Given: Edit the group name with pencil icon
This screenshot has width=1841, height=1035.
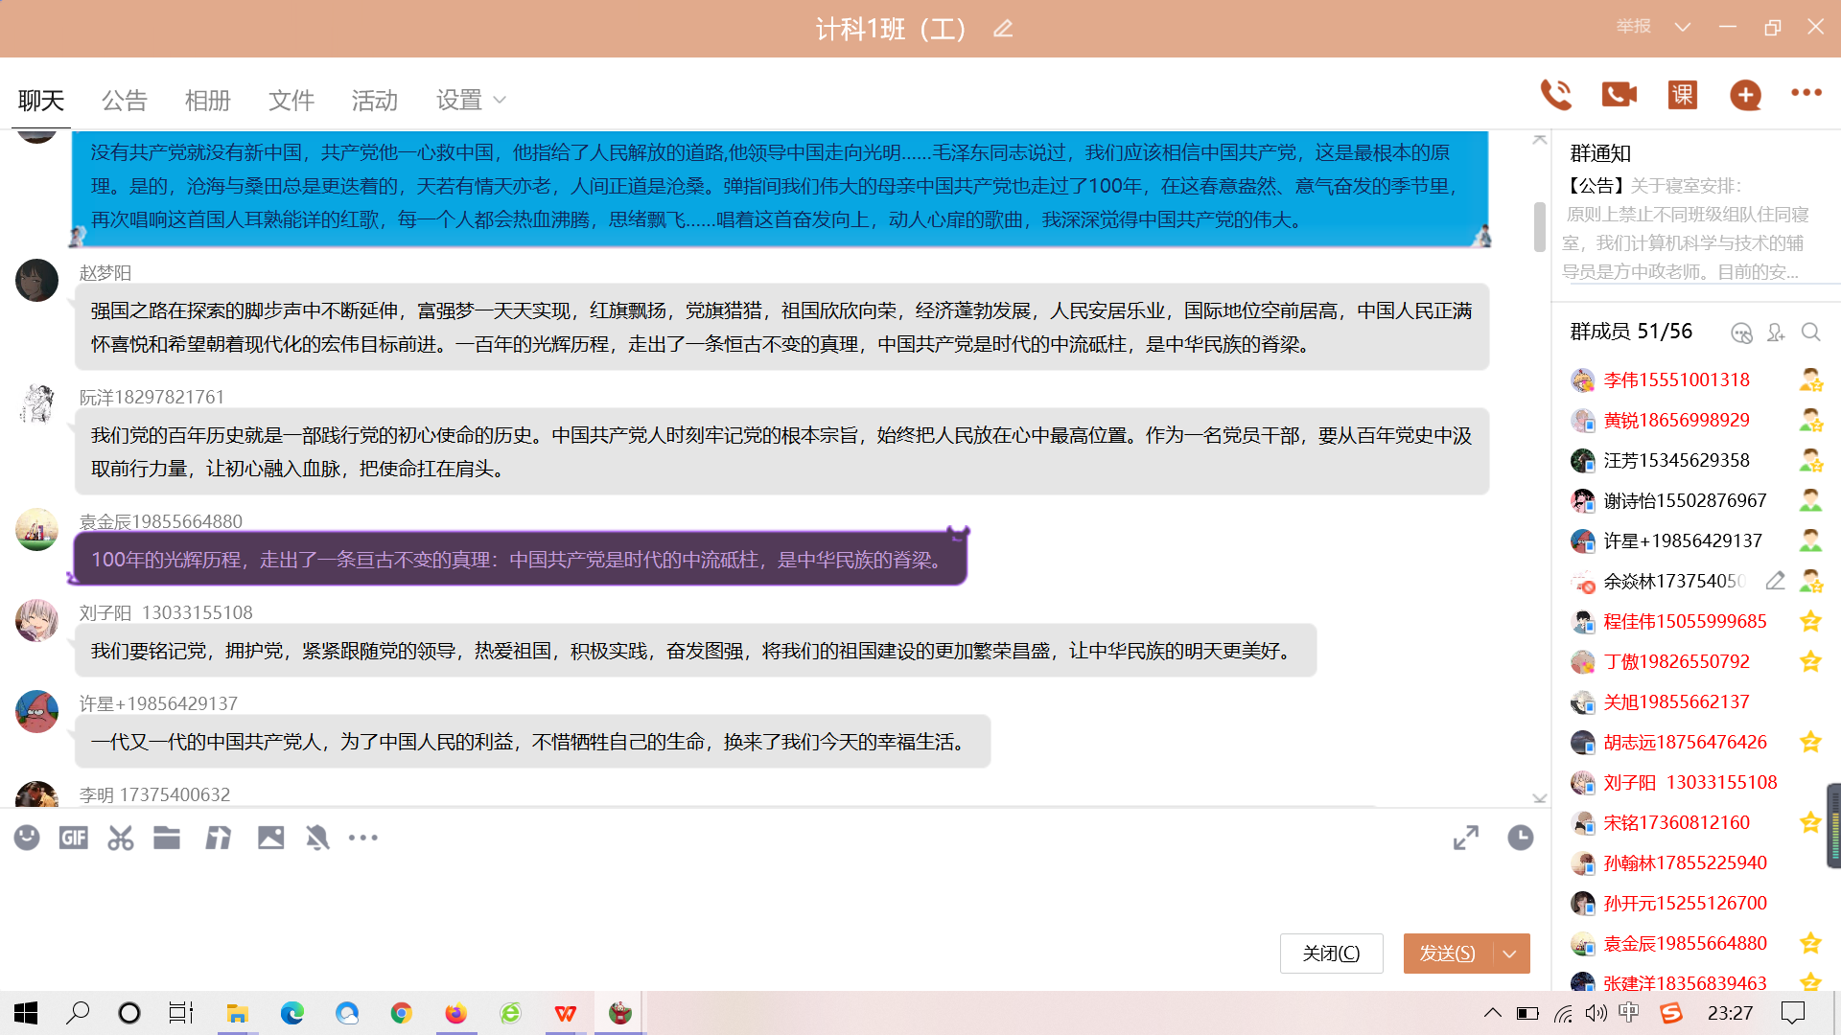Looking at the screenshot, I should pyautogui.click(x=1002, y=29).
